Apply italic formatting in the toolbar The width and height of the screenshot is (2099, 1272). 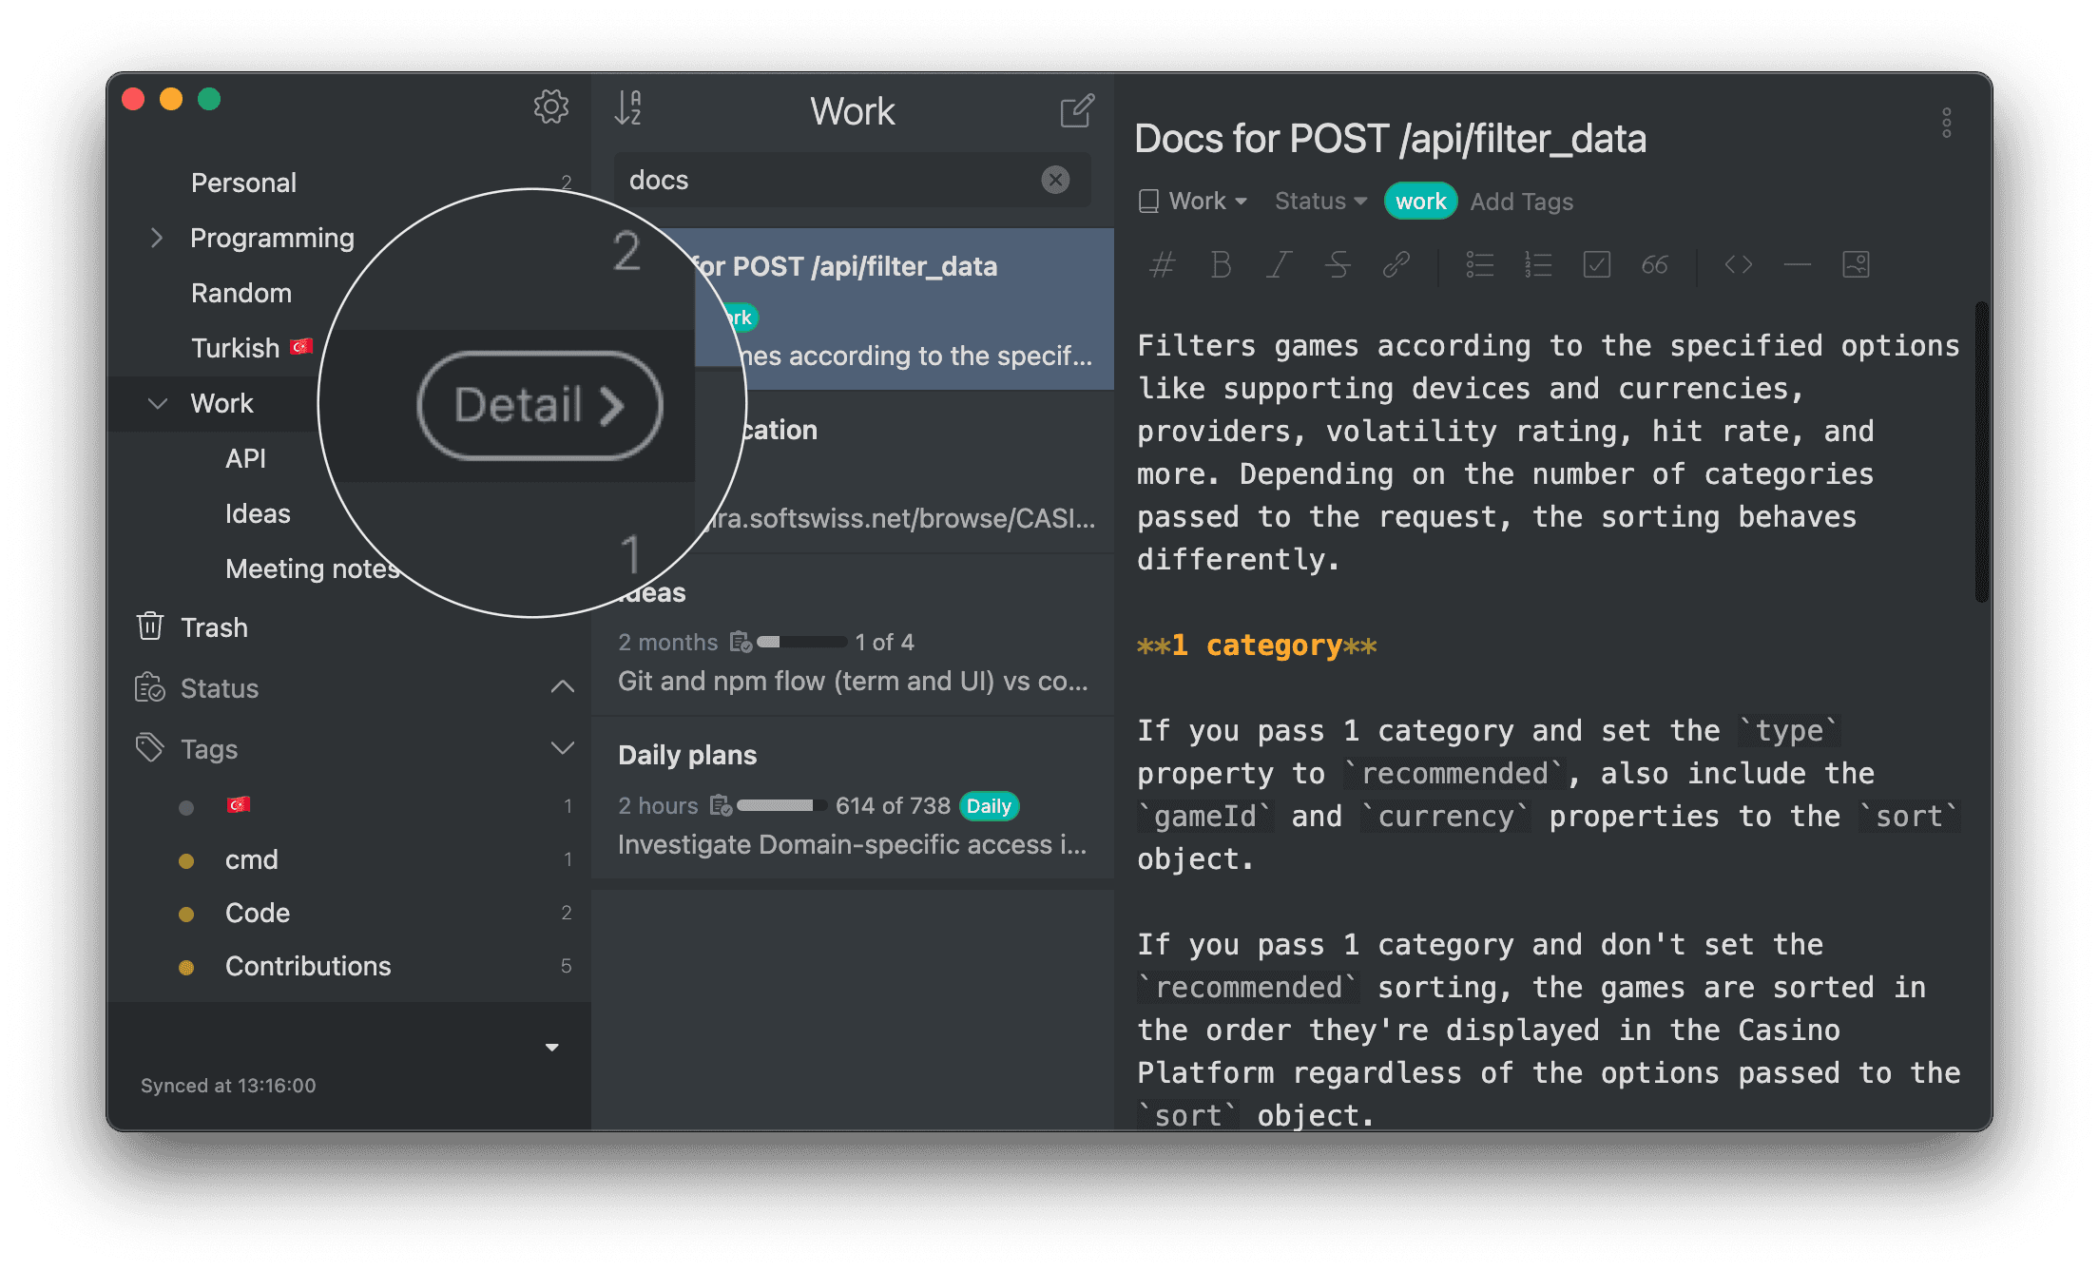pyautogui.click(x=1280, y=264)
